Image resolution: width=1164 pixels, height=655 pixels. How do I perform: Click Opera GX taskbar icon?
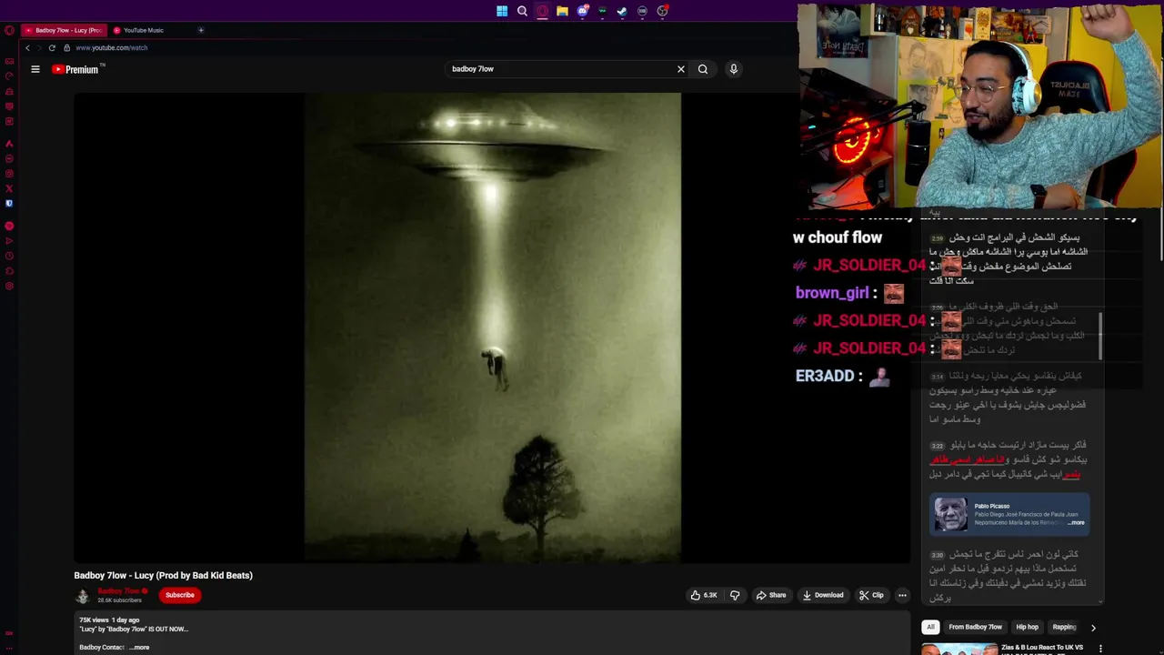tap(542, 11)
